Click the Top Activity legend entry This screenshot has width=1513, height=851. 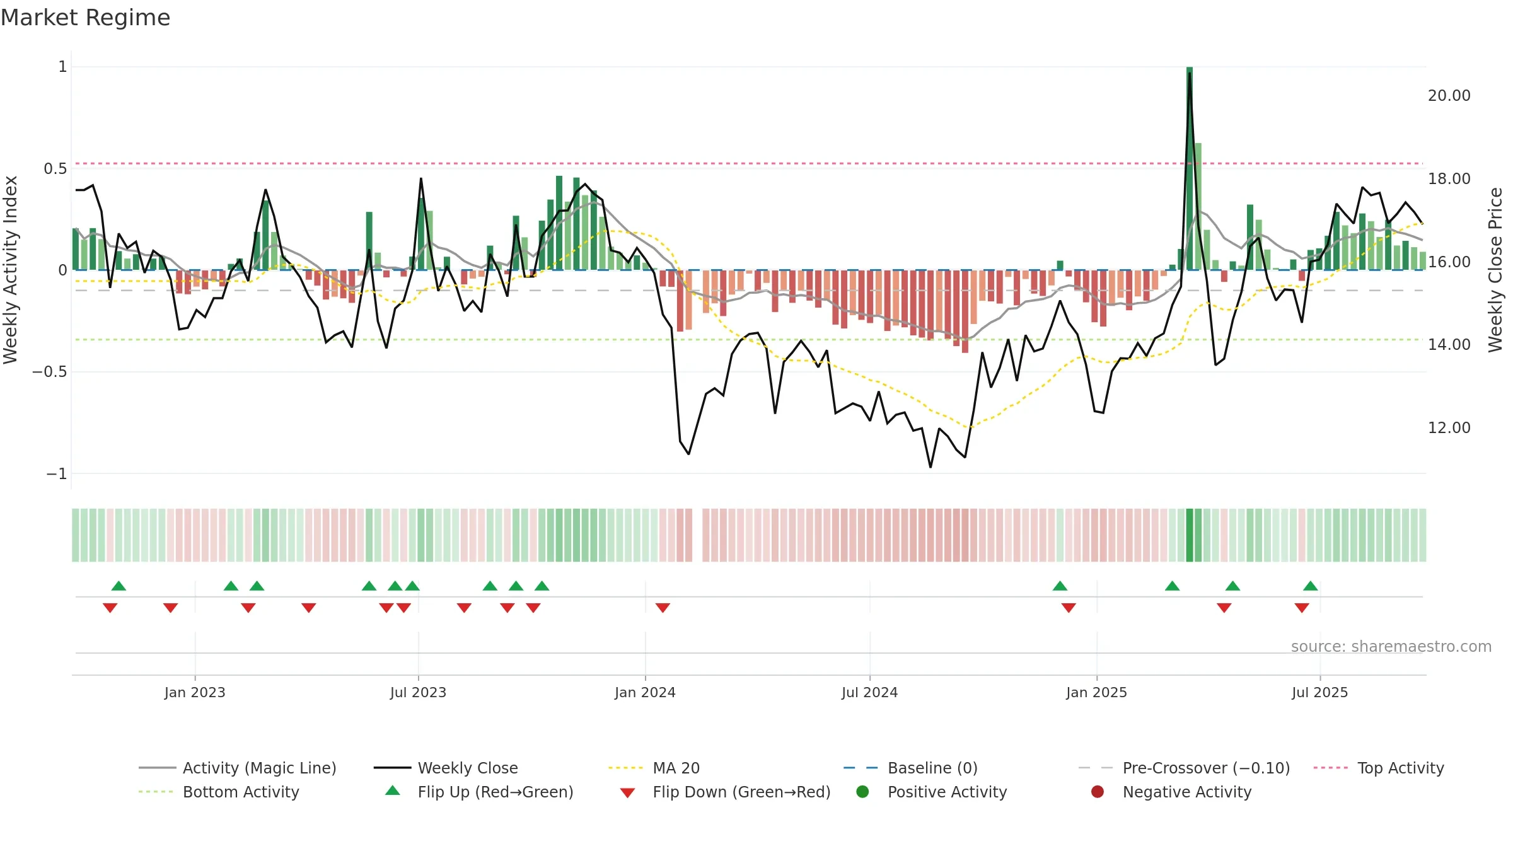pyautogui.click(x=1379, y=768)
